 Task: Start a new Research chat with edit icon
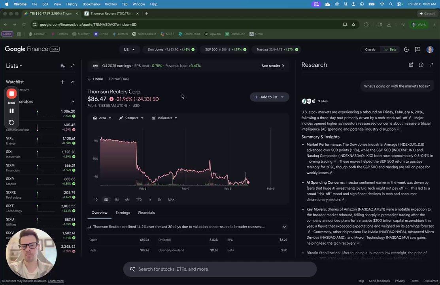click(411, 65)
